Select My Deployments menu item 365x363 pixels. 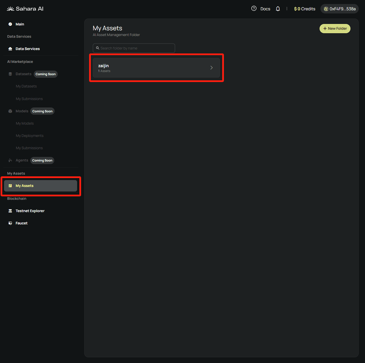pyautogui.click(x=30, y=136)
